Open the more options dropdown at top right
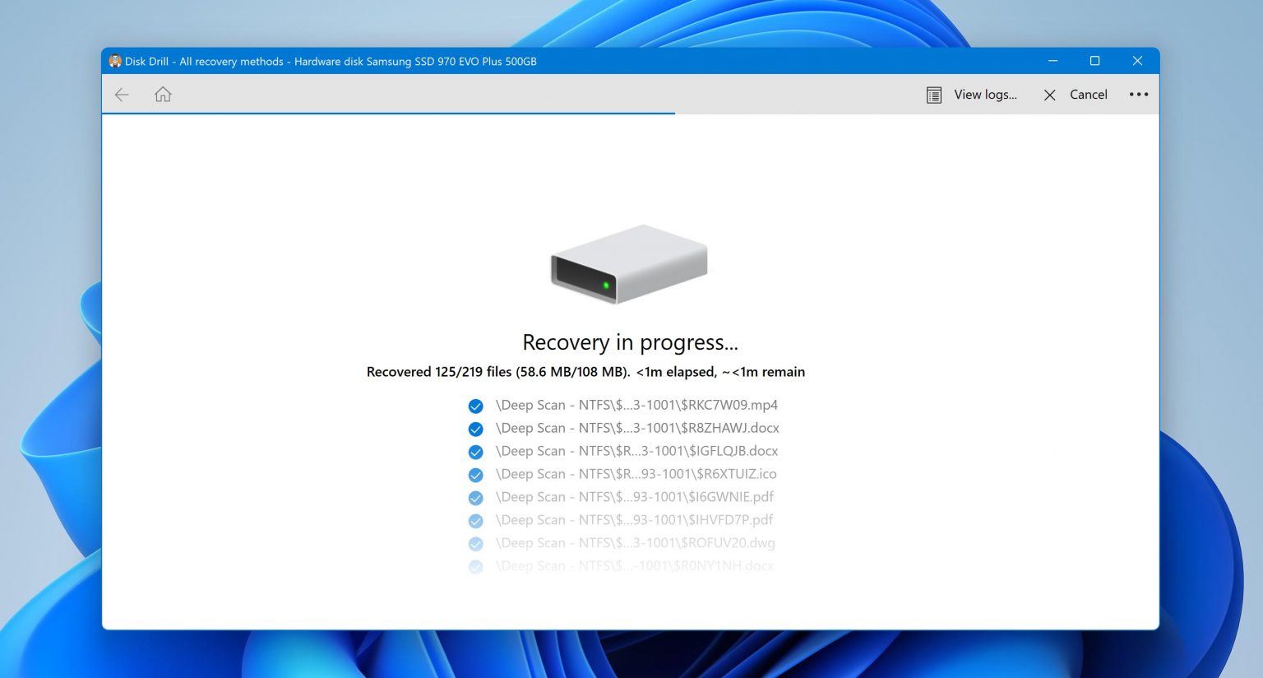The width and height of the screenshot is (1263, 678). (x=1138, y=94)
